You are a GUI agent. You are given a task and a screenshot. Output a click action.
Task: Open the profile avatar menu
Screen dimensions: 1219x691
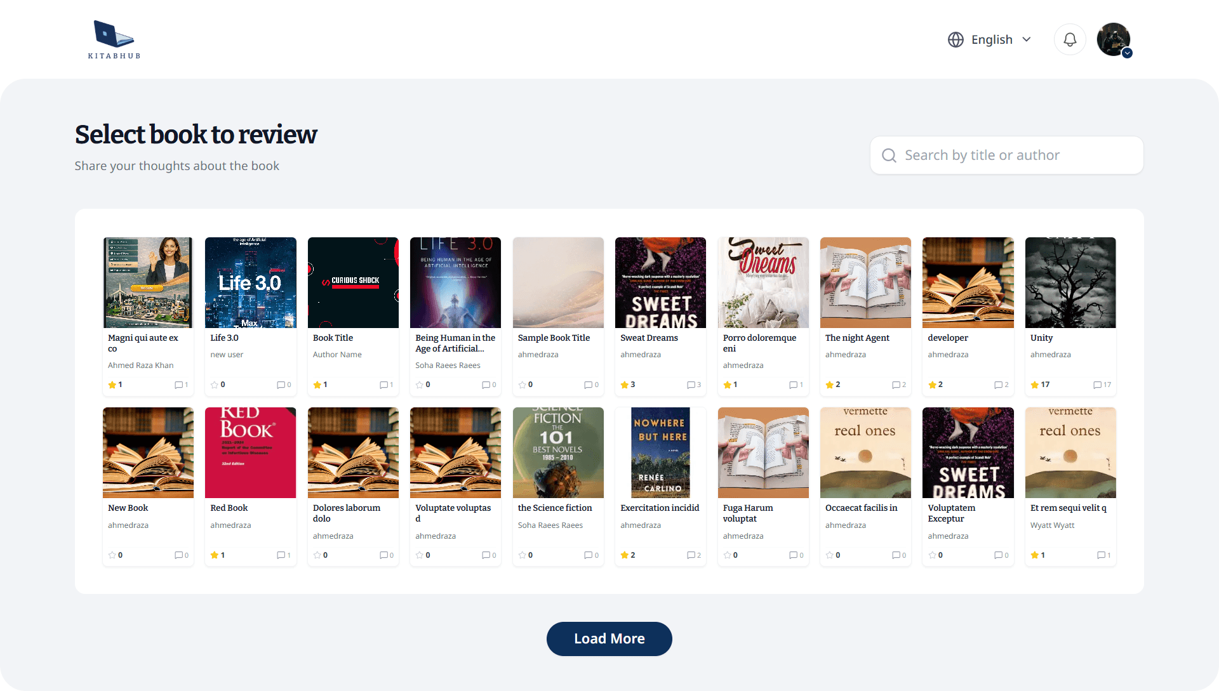point(1113,39)
